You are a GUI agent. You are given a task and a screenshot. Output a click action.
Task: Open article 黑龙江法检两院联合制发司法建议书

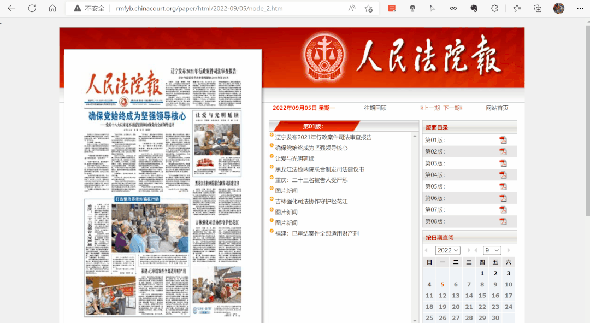point(320,169)
